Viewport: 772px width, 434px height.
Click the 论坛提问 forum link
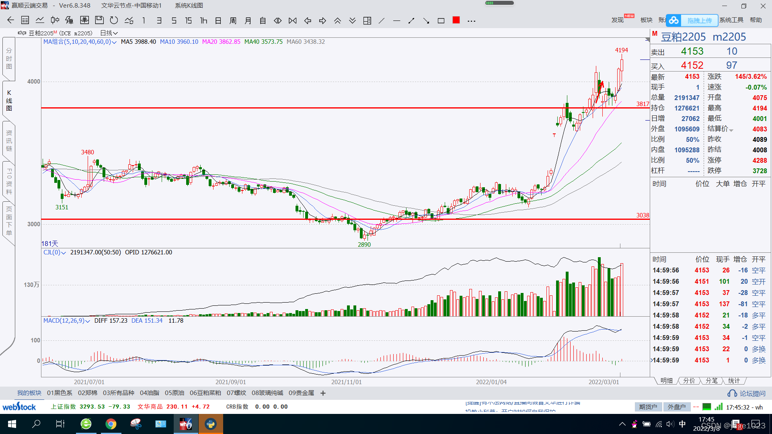[747, 393]
